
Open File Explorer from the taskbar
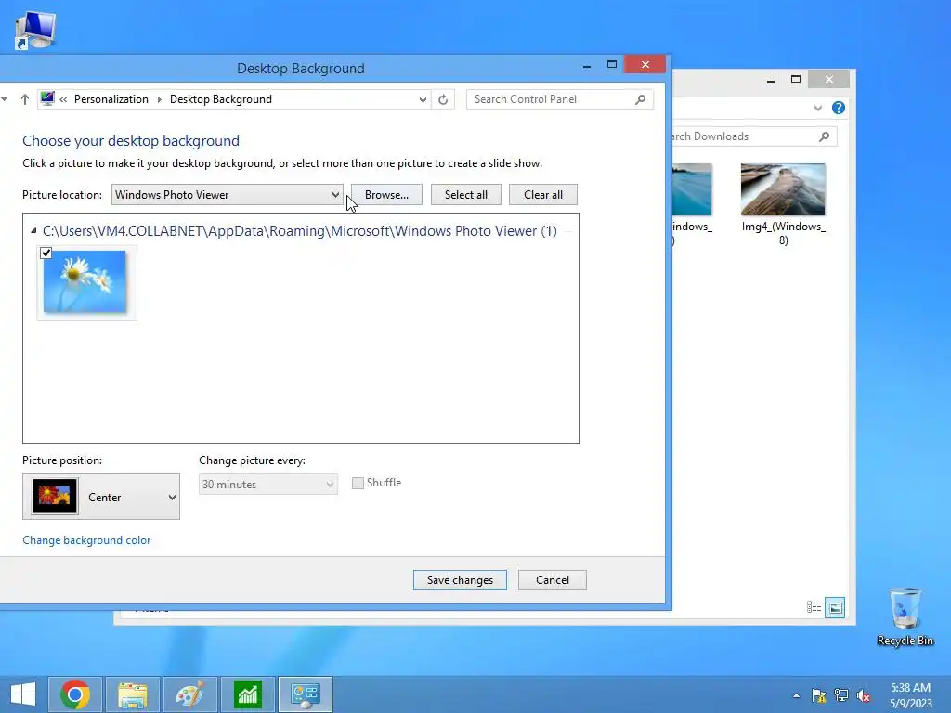tap(133, 694)
